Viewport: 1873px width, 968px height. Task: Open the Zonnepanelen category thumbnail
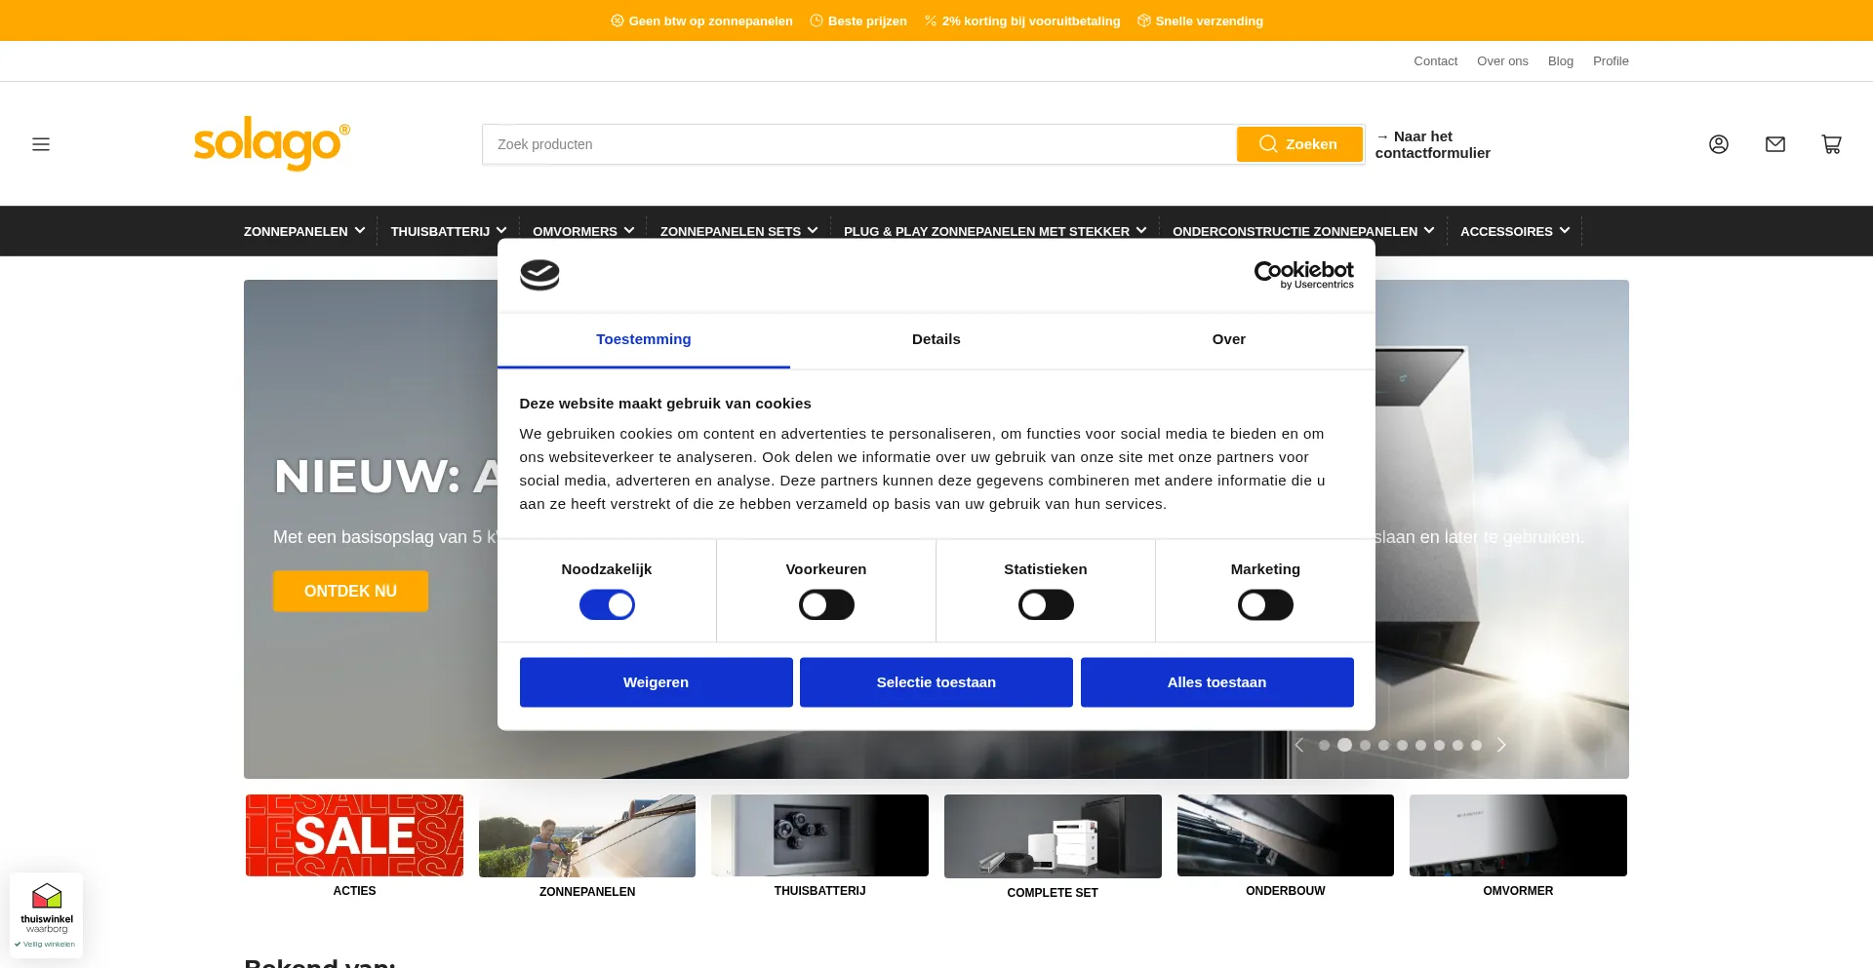587,835
